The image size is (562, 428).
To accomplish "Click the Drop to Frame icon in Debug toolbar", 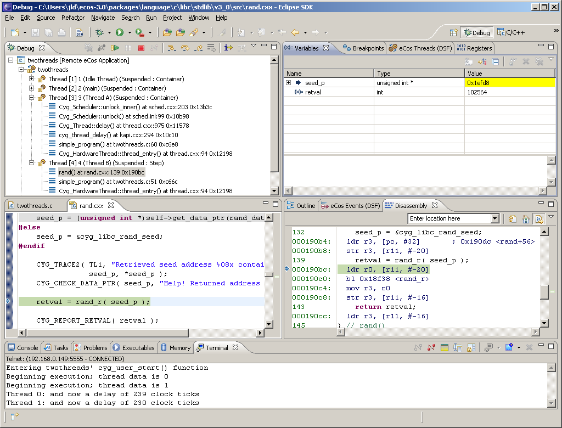I will [211, 48].
